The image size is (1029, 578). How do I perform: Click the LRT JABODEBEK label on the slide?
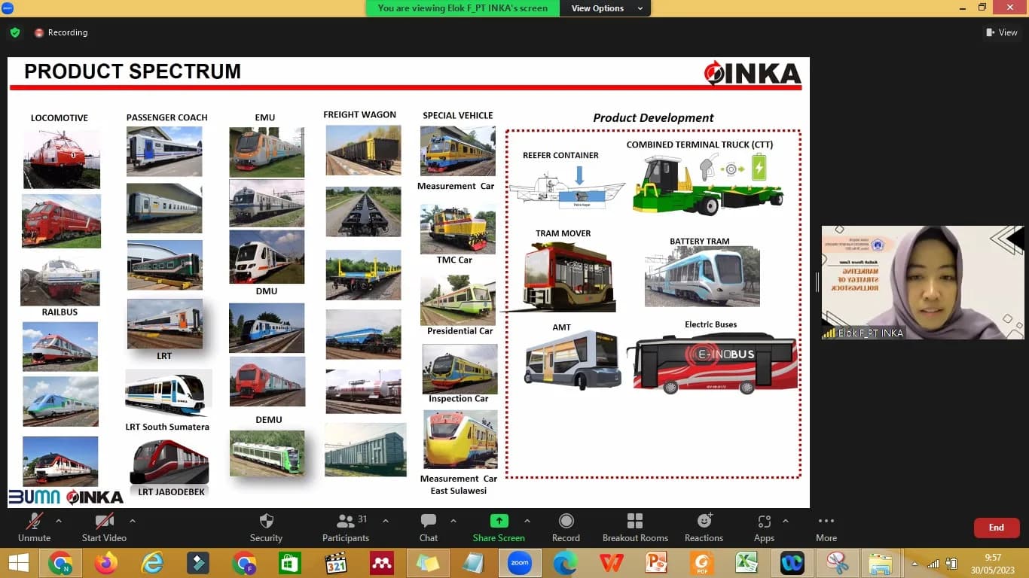pyautogui.click(x=171, y=492)
